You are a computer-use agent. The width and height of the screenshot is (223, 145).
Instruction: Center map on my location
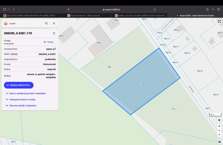pyautogui.click(x=219, y=120)
